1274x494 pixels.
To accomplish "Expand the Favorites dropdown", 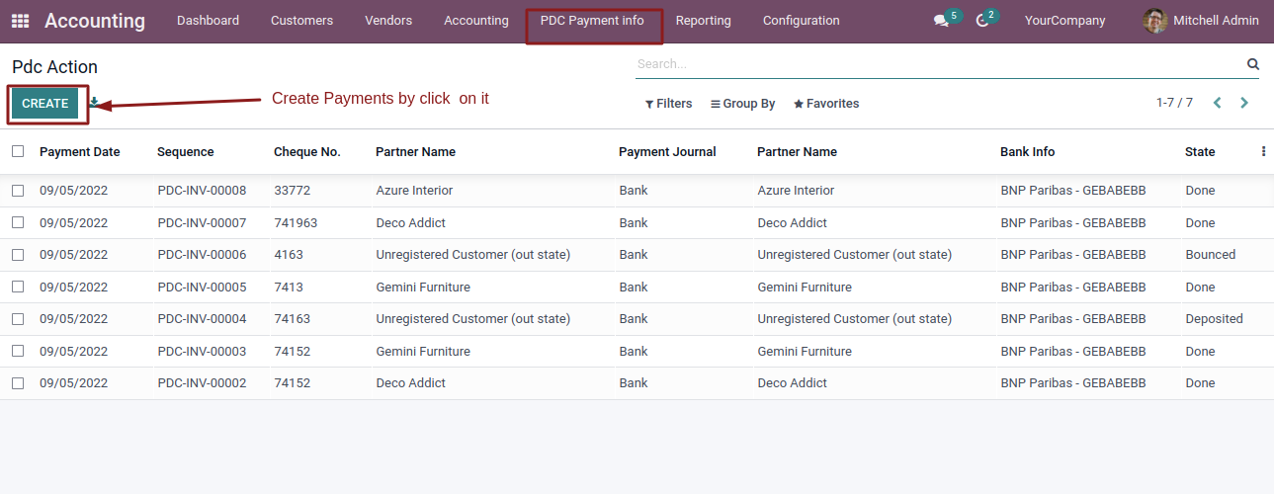I will (826, 104).
